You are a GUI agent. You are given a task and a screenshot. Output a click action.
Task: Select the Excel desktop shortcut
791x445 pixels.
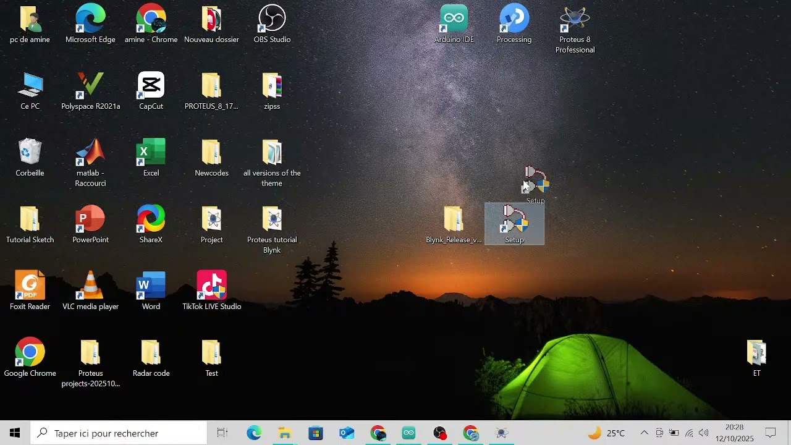point(151,158)
